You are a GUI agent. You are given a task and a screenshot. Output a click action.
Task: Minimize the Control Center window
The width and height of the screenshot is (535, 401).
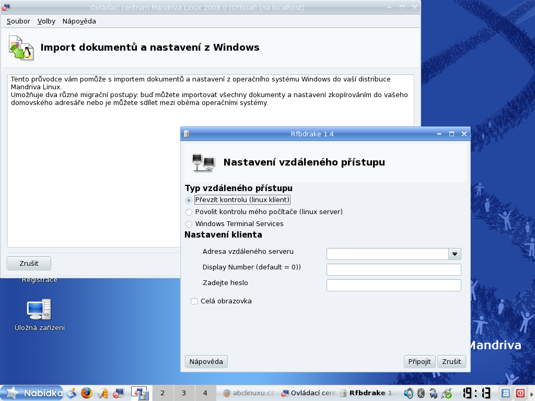click(x=389, y=7)
